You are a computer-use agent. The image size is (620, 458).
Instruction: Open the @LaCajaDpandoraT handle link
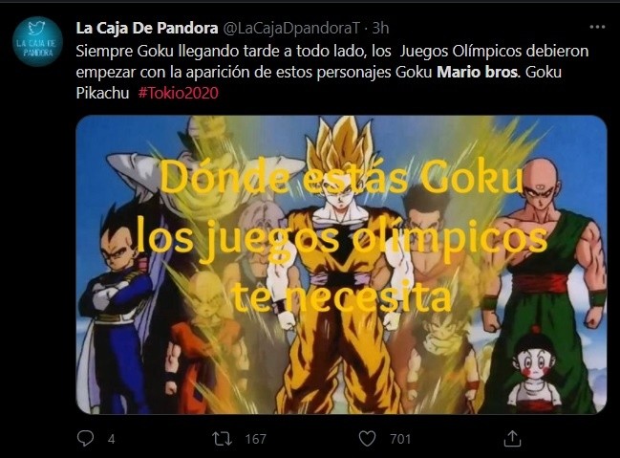click(x=291, y=28)
